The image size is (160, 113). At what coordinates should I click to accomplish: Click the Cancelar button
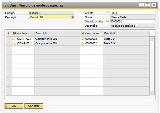34,106
